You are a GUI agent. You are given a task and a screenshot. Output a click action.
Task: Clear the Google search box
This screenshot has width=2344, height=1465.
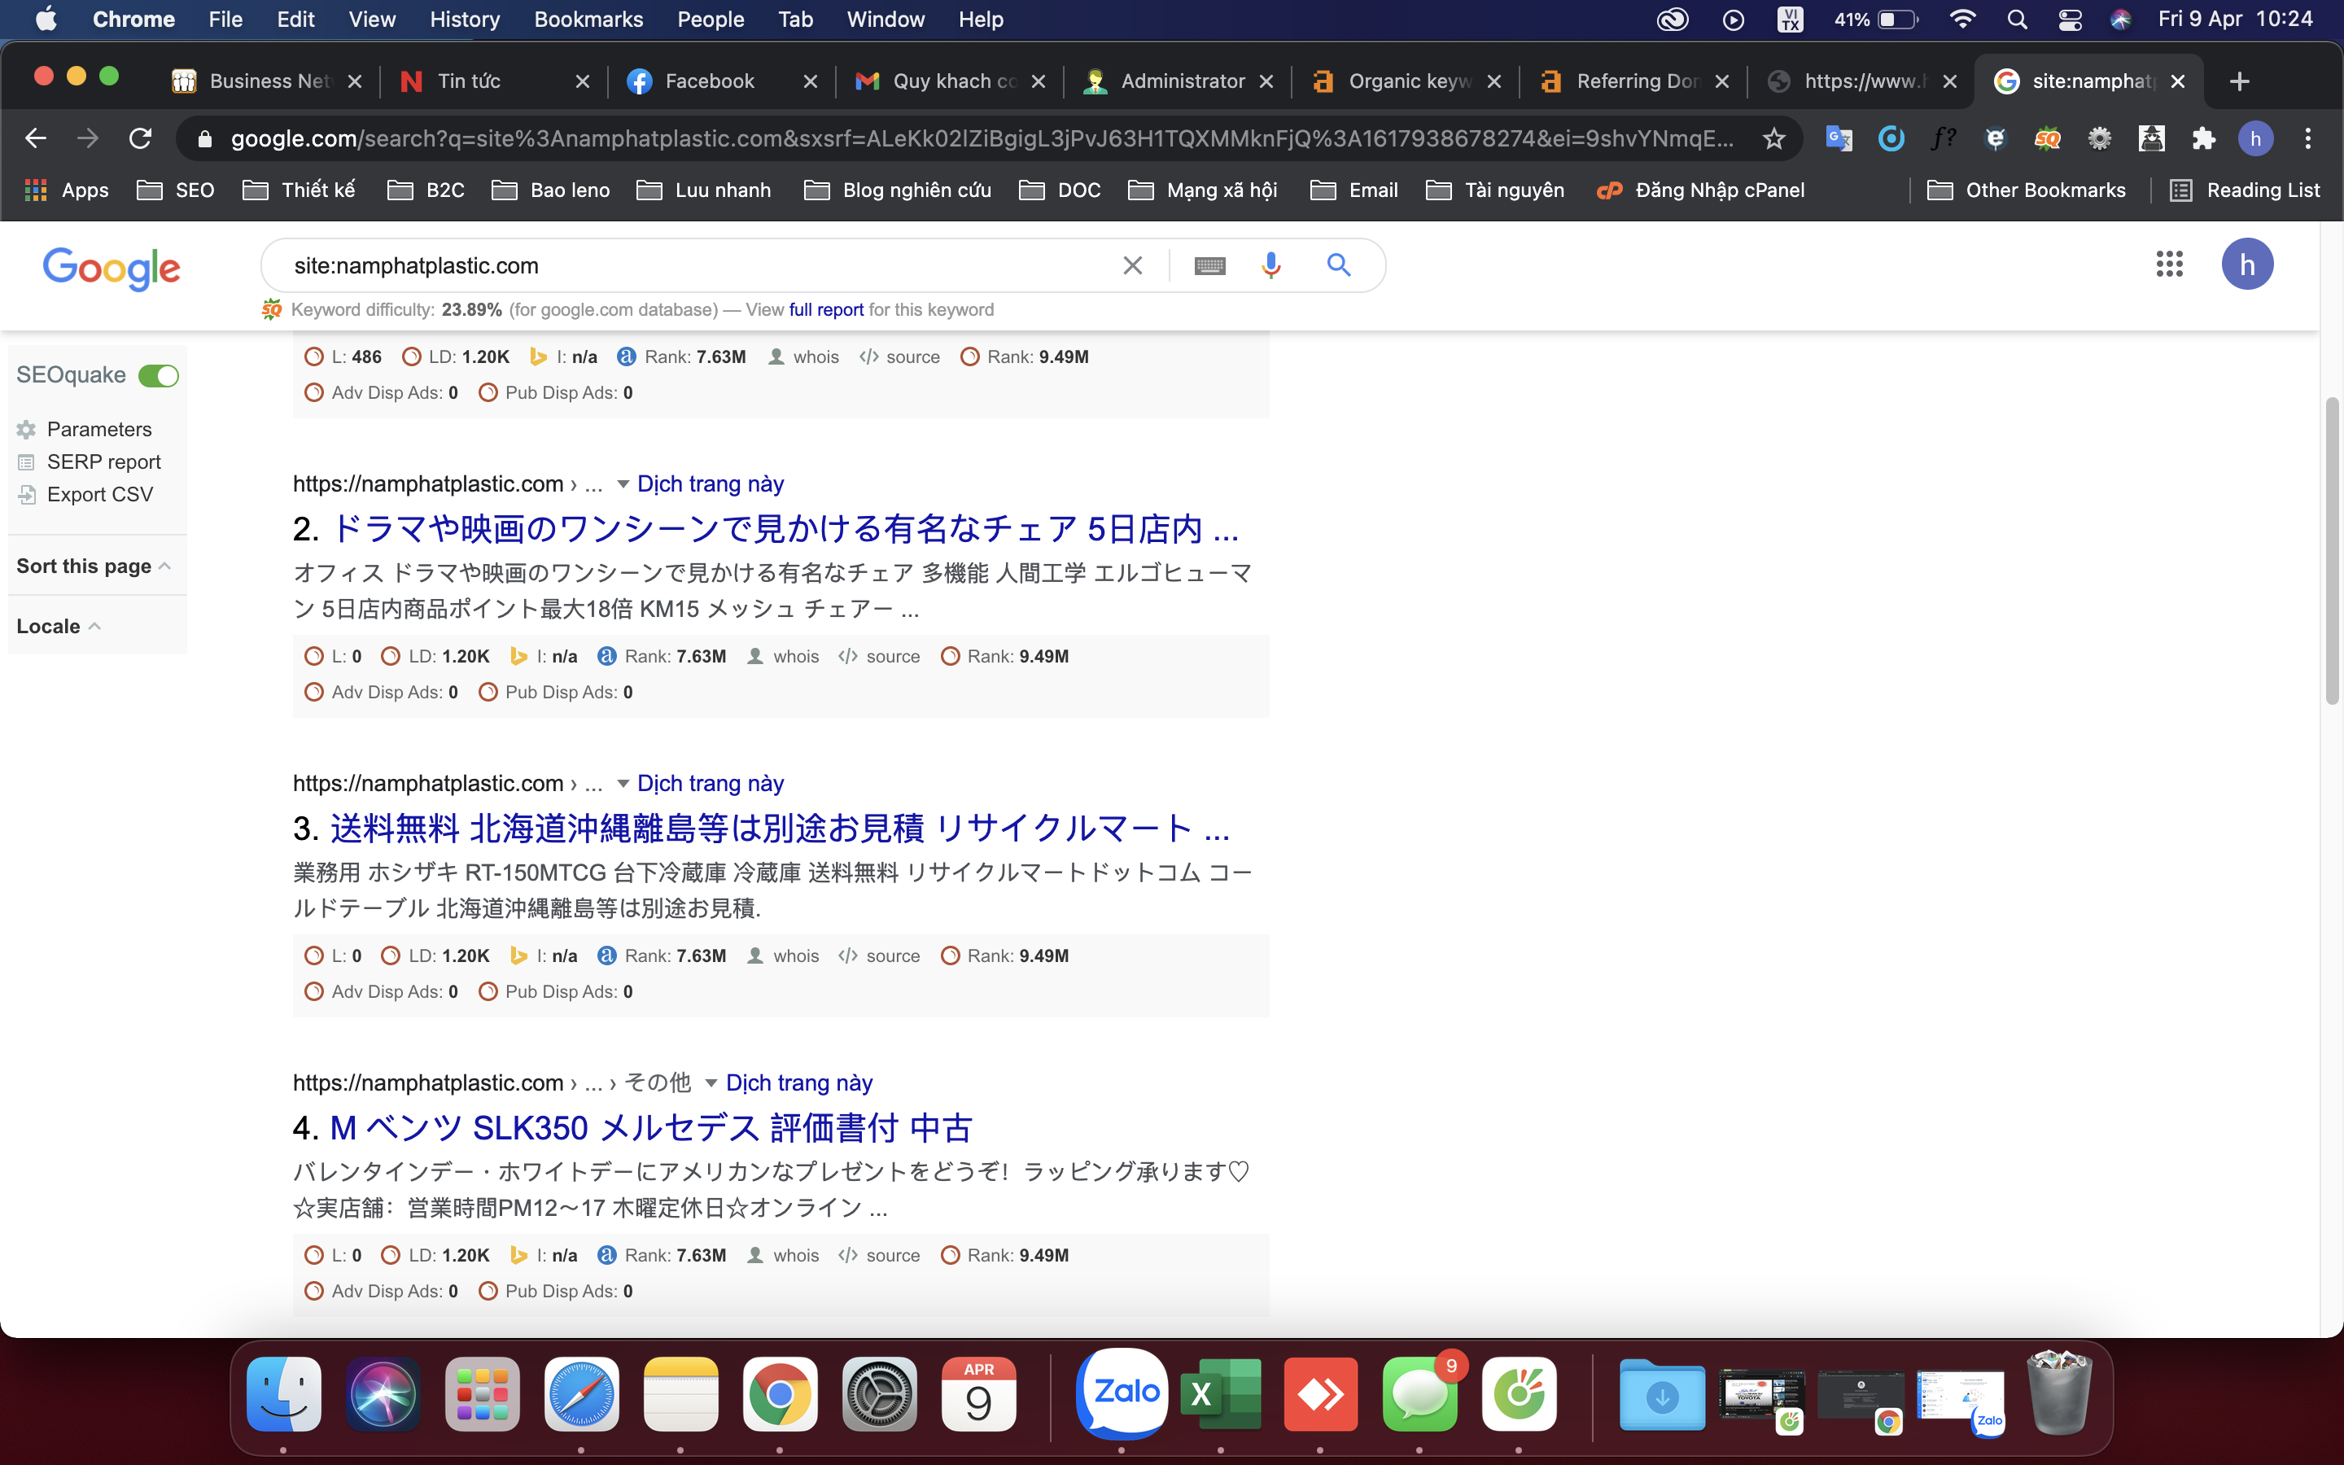pyautogui.click(x=1132, y=265)
